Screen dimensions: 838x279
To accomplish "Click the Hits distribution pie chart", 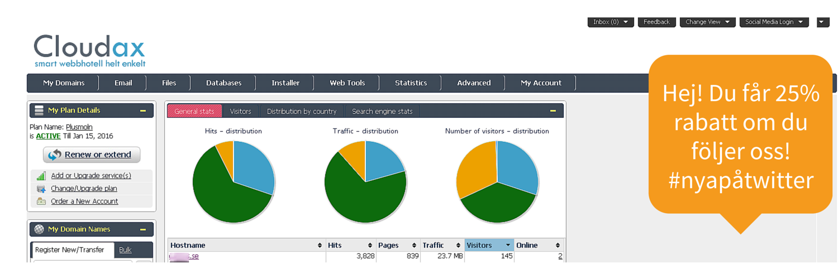I will (234, 182).
